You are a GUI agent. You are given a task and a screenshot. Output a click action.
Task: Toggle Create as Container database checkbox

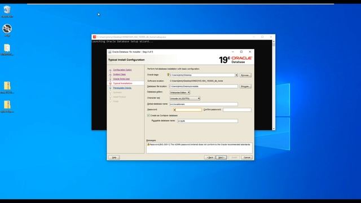(x=148, y=115)
